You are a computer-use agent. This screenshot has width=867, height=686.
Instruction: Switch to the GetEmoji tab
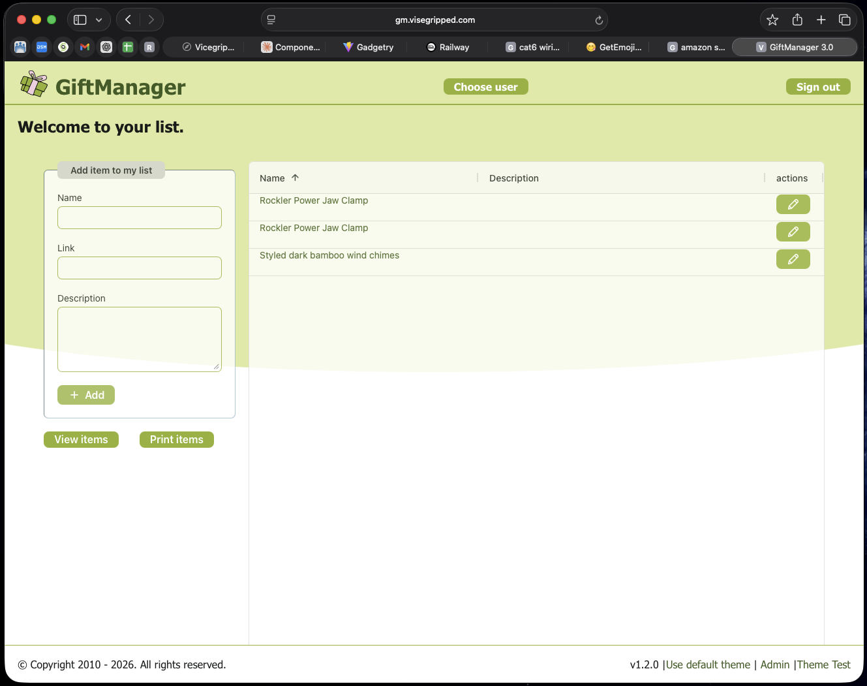click(613, 47)
